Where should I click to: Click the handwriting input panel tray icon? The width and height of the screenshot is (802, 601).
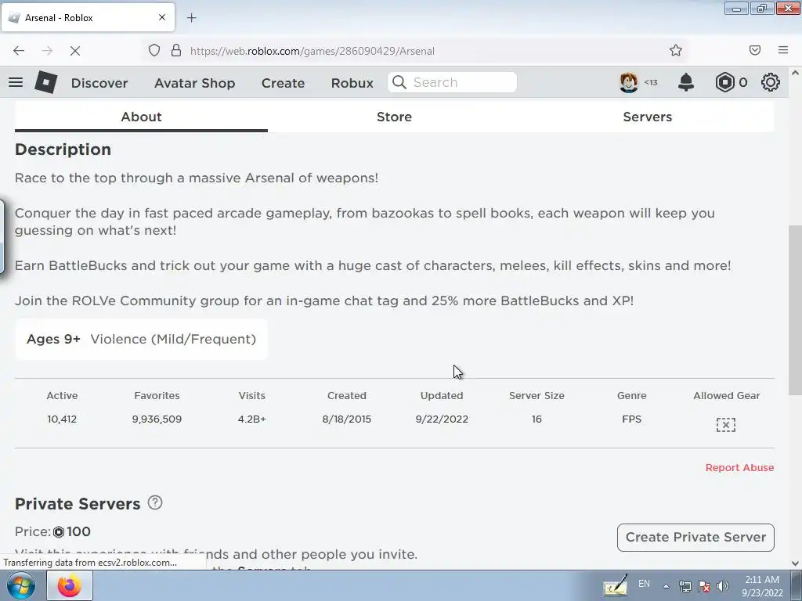click(x=615, y=585)
